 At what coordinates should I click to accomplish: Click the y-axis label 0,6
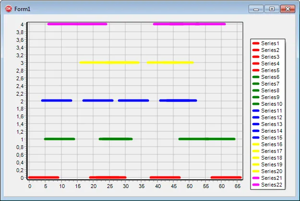20,155
